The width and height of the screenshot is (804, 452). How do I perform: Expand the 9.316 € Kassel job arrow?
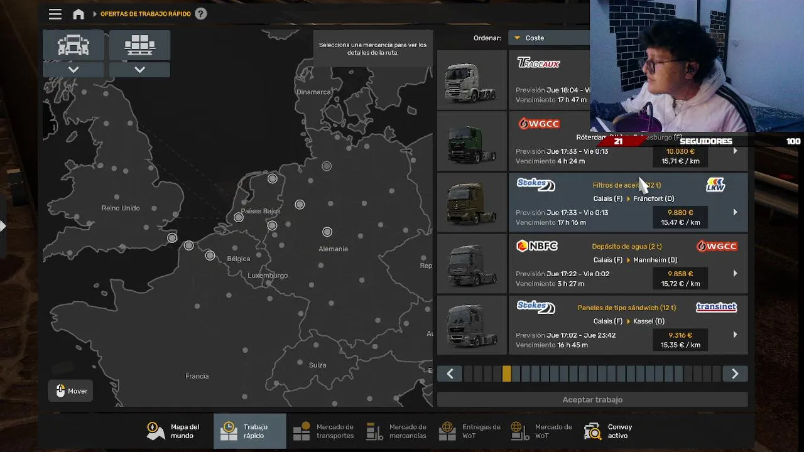pos(735,335)
